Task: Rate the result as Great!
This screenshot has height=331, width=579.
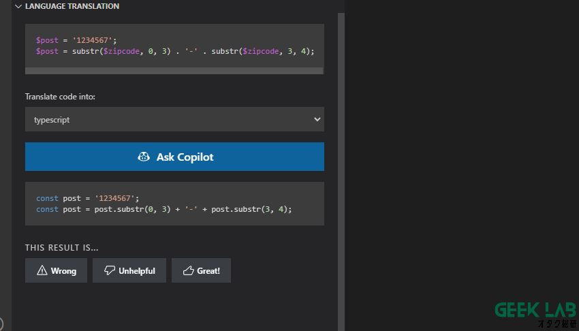Action: click(x=201, y=270)
